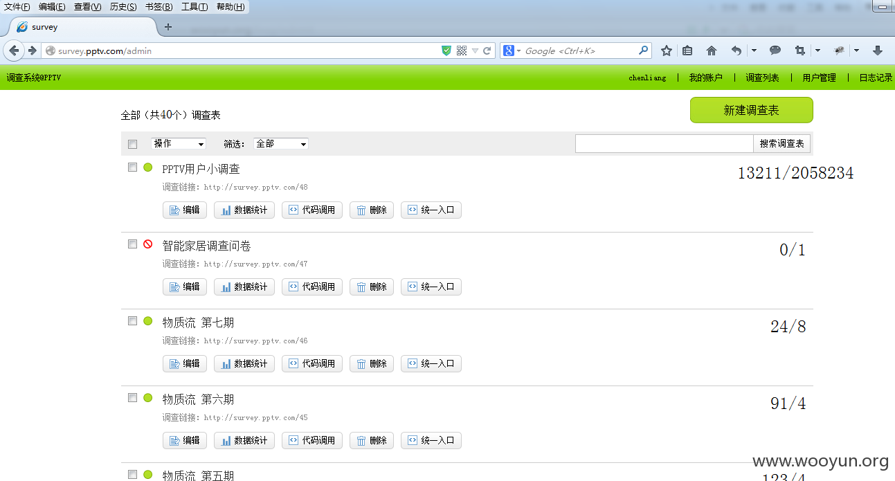Check the box for 智能家居调查问卷

point(133,244)
